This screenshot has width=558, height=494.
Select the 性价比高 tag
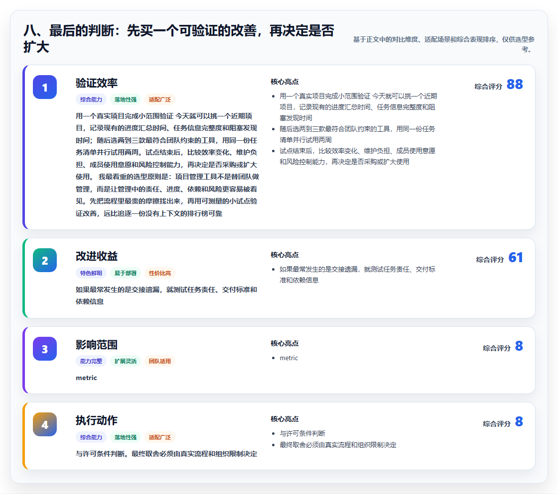pyautogui.click(x=160, y=273)
